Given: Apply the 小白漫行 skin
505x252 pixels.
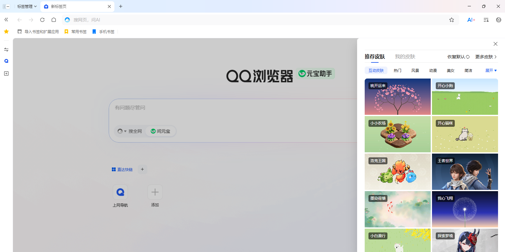Looking at the screenshot, I should pyautogui.click(x=398, y=240).
